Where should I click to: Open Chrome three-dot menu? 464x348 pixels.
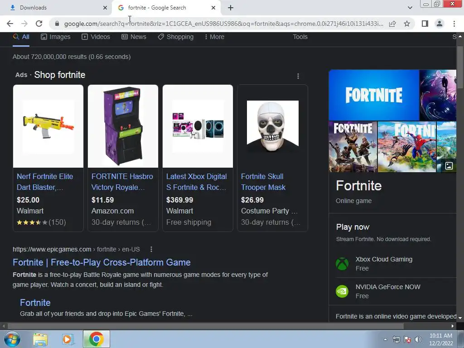pos(454,24)
